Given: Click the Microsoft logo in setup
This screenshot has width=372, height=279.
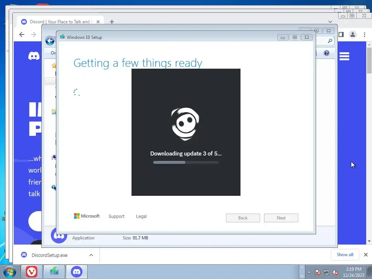Looking at the screenshot, I should tap(86, 216).
